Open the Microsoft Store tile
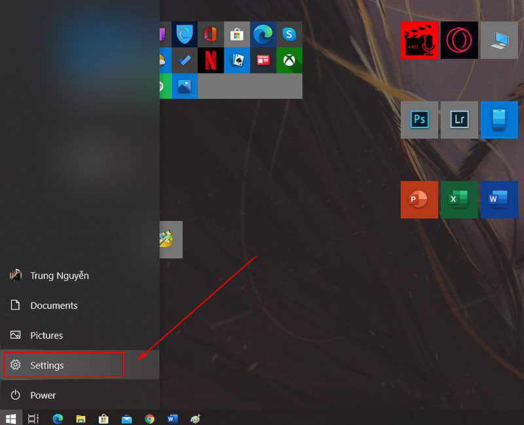The image size is (524, 425). coord(236,33)
